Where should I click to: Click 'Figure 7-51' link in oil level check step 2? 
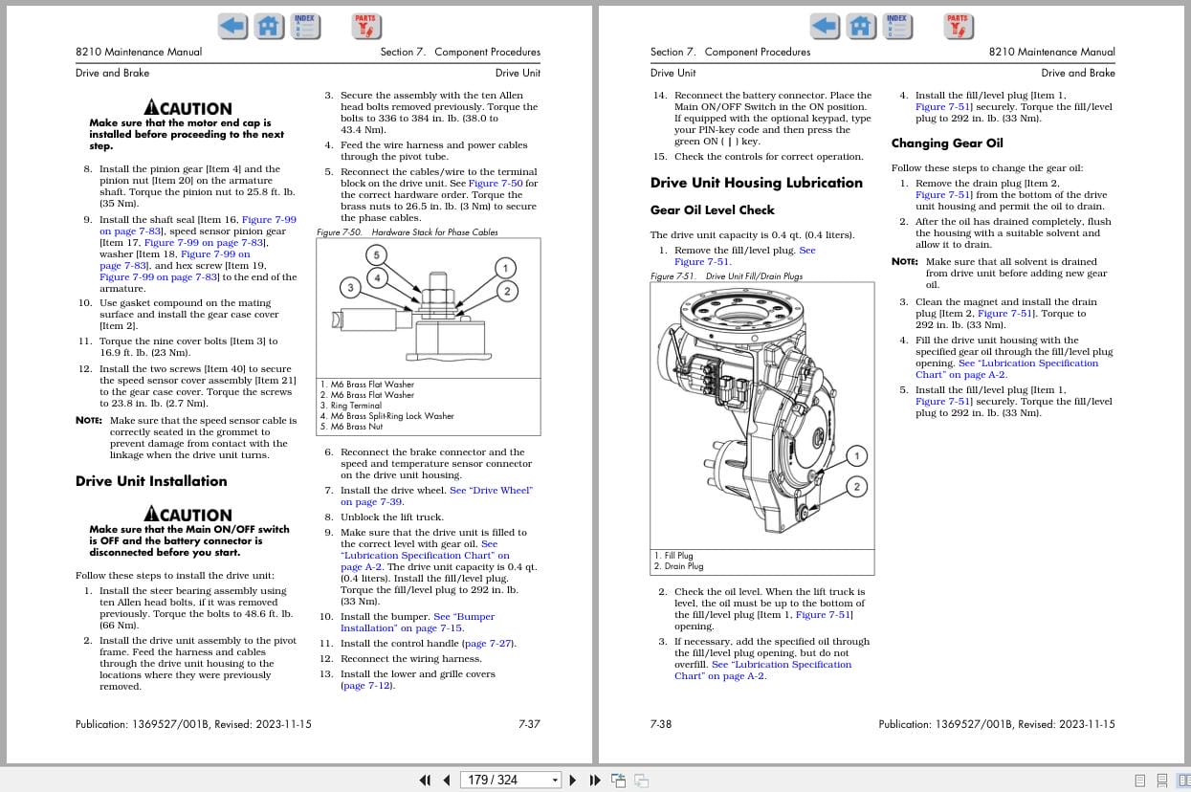tap(824, 615)
